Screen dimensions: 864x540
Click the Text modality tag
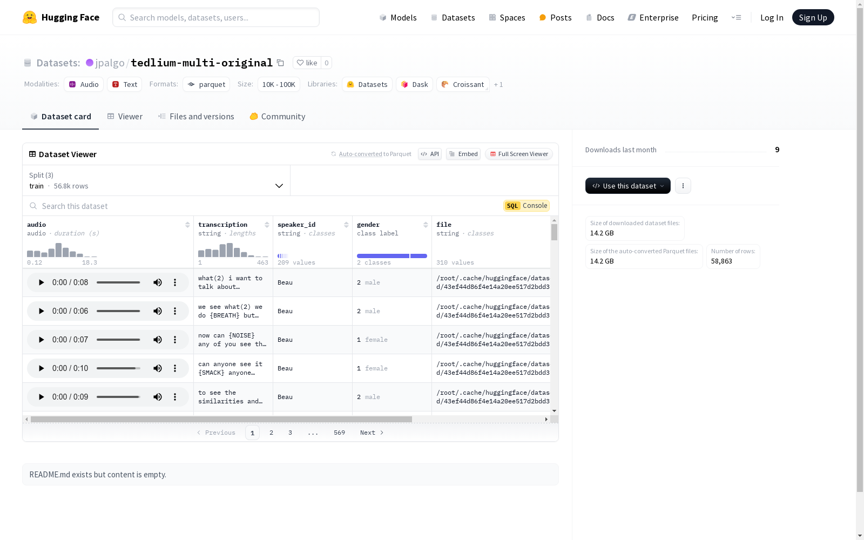pos(125,84)
